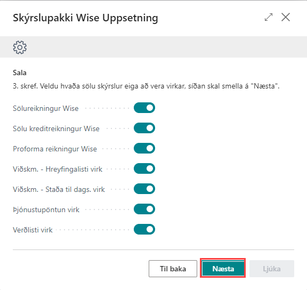Click the Sala section heading
Screen dimensions: 307x290
click(x=20, y=72)
